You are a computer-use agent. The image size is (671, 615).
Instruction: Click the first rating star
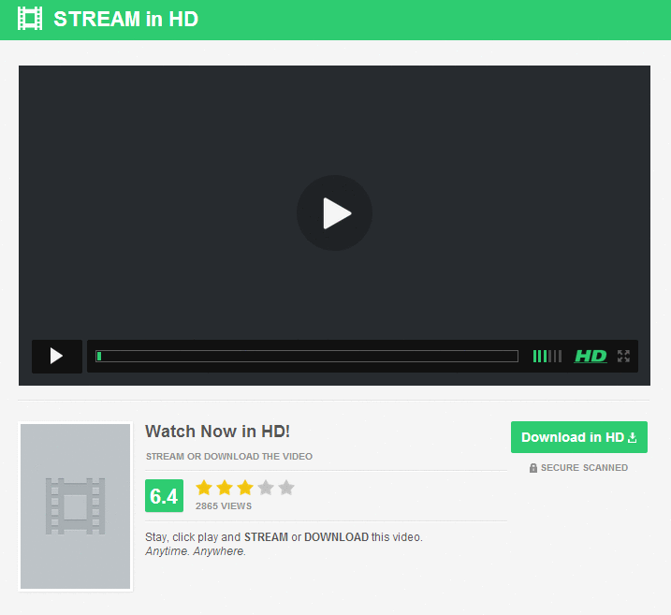point(204,488)
